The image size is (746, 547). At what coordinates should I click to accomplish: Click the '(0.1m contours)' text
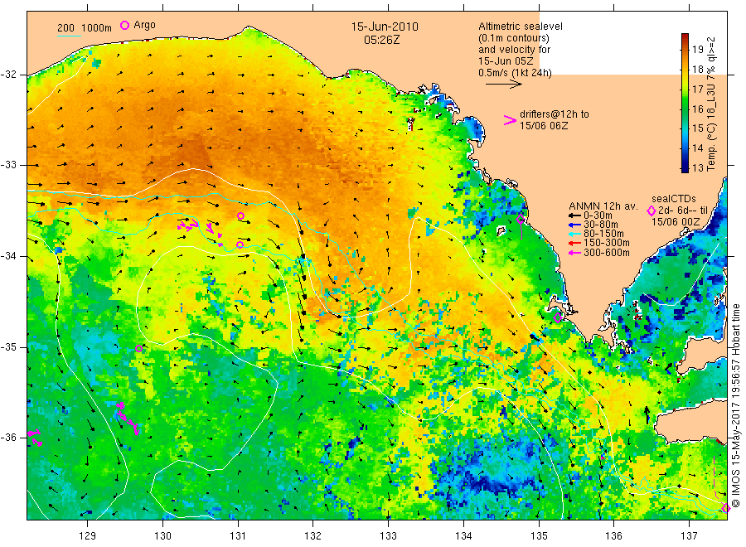[x=513, y=38]
